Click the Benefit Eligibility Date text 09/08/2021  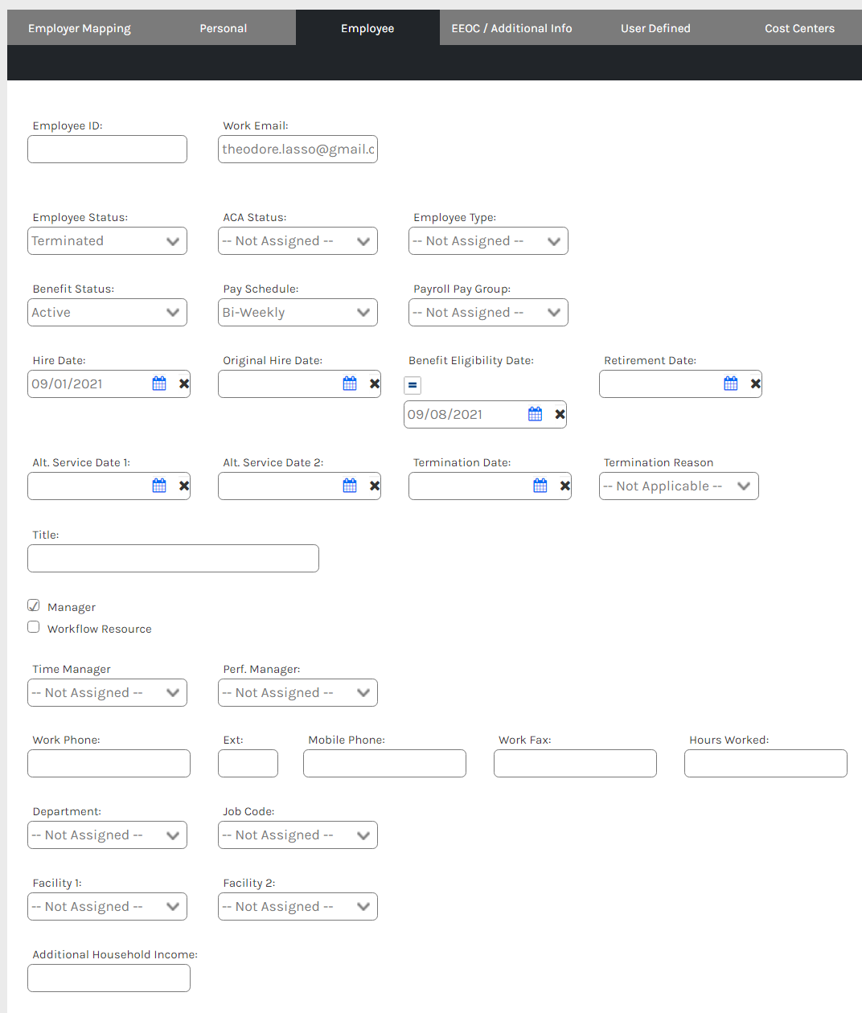[445, 415]
